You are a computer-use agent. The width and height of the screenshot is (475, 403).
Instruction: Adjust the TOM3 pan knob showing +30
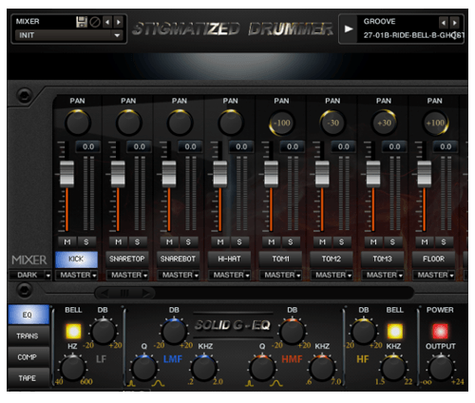click(384, 123)
